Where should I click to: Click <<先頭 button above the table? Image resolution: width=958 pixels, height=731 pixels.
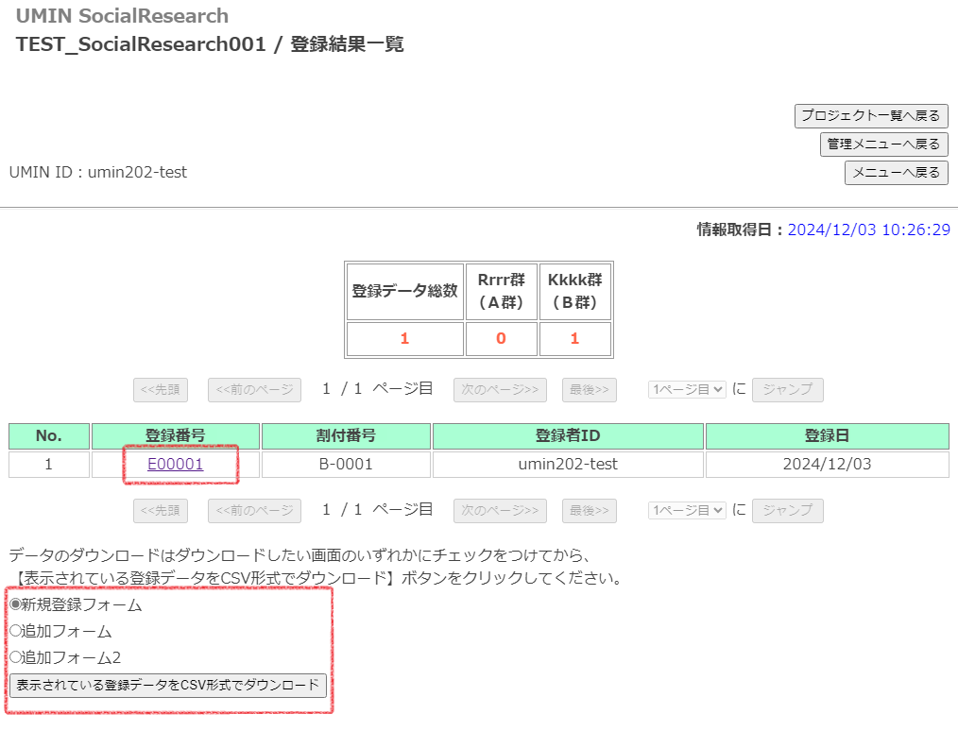point(160,390)
